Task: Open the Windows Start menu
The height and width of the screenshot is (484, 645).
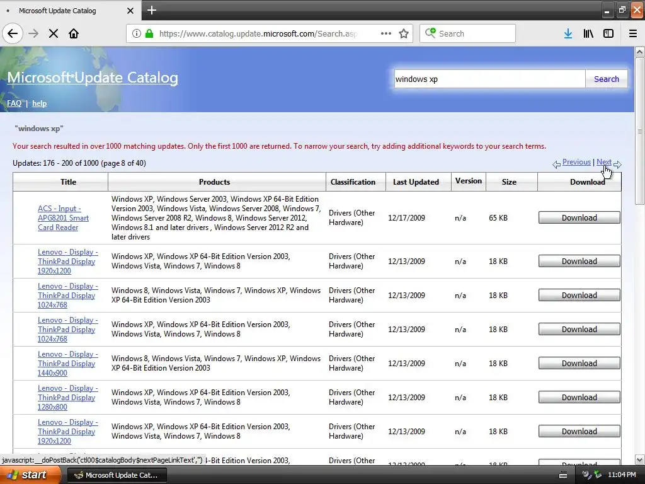Action: tap(30, 475)
